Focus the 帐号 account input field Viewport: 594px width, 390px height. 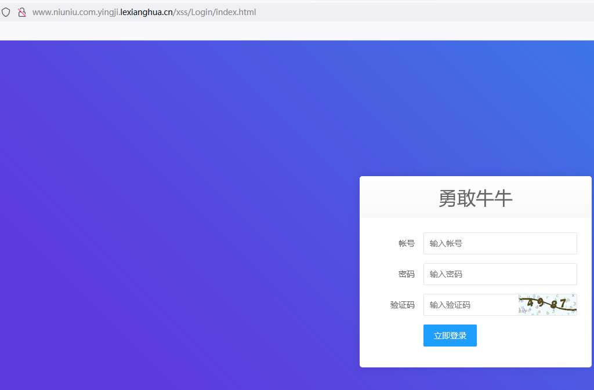click(499, 243)
